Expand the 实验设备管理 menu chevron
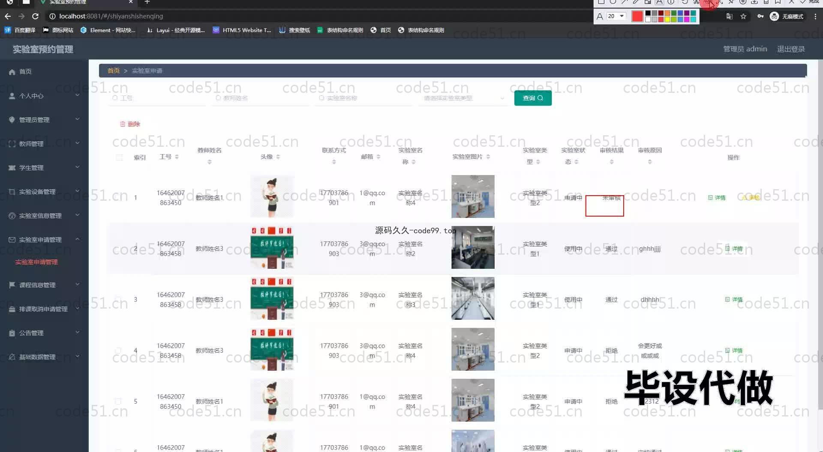The width and height of the screenshot is (823, 452). [x=78, y=191]
